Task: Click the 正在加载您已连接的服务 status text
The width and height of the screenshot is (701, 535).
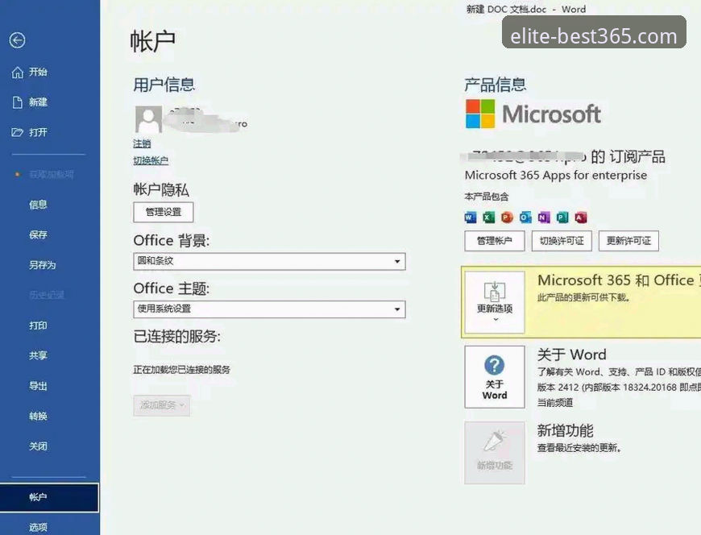Action: tap(181, 370)
